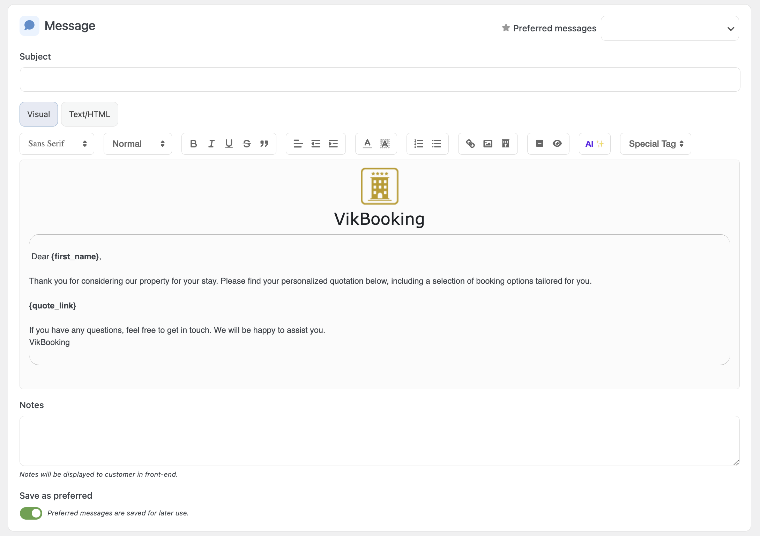Expand the Special Tag selector

655,144
